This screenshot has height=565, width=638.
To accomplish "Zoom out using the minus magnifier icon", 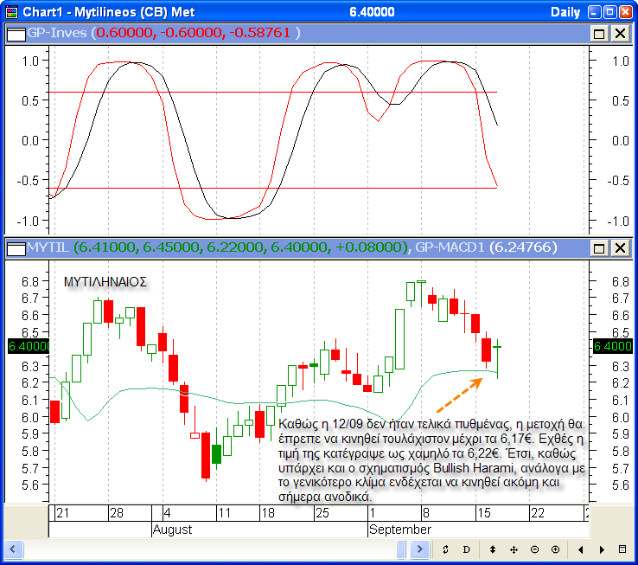I will click(534, 549).
